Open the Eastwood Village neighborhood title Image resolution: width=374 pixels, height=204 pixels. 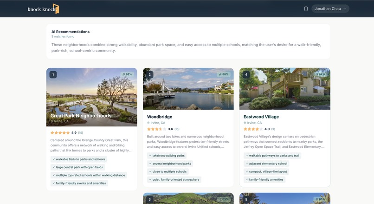click(261, 117)
